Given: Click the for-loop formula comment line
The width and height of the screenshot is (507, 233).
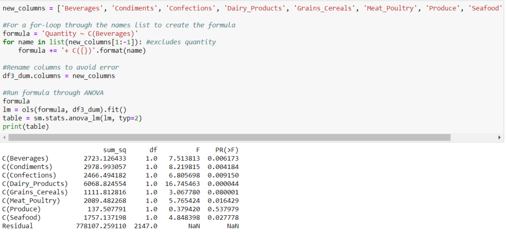Looking at the screenshot, I should [x=119, y=25].
